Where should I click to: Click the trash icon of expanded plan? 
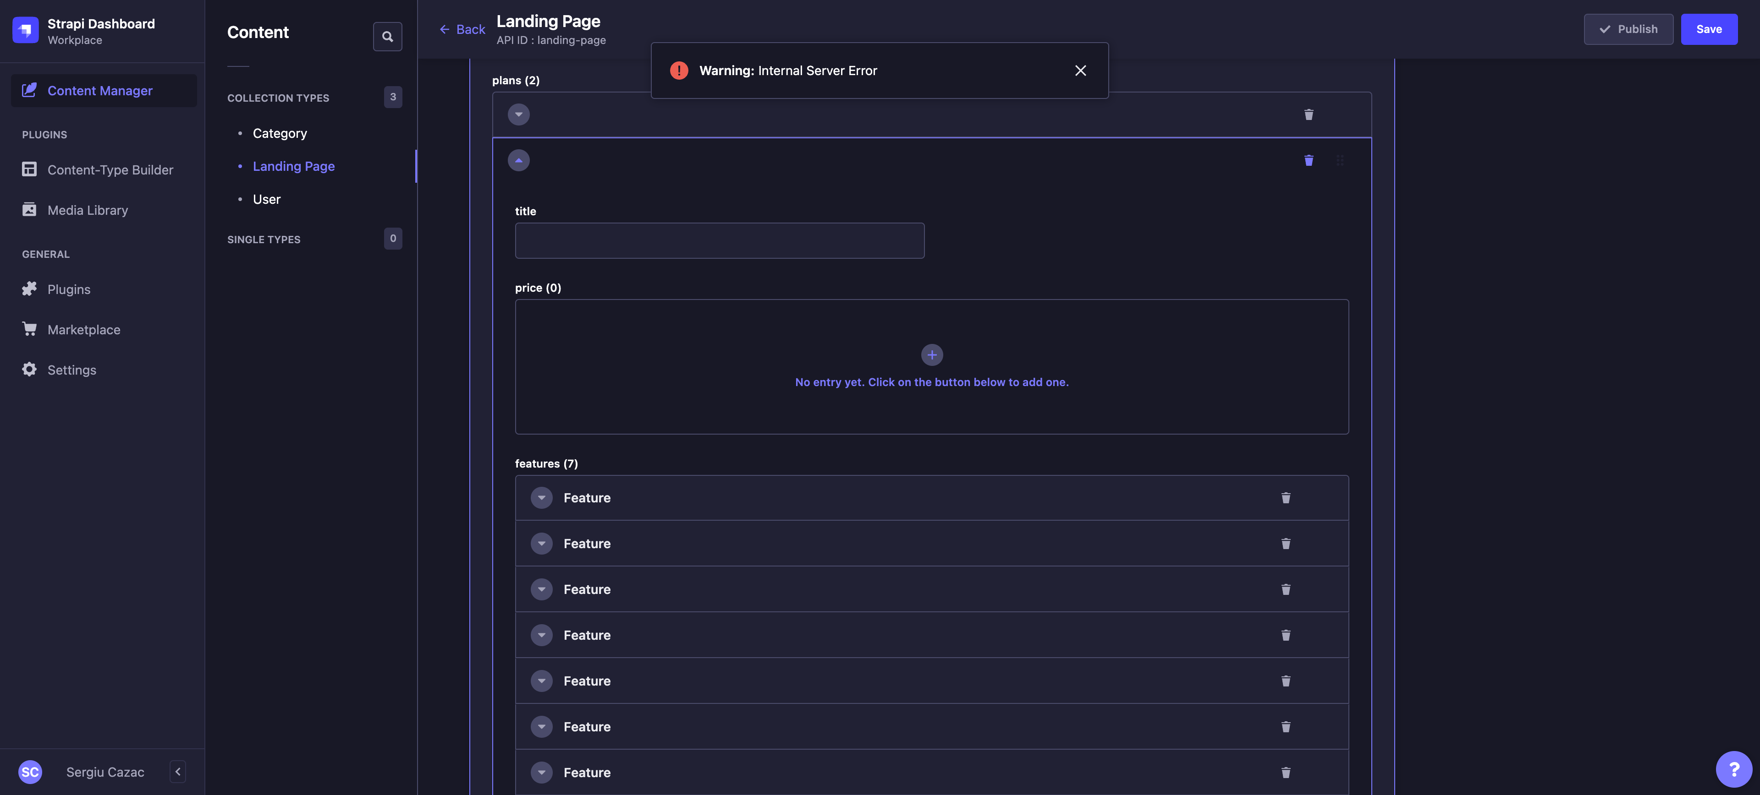click(1309, 160)
